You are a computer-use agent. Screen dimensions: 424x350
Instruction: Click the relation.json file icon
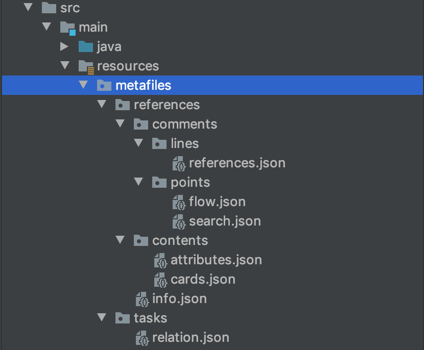(x=142, y=338)
